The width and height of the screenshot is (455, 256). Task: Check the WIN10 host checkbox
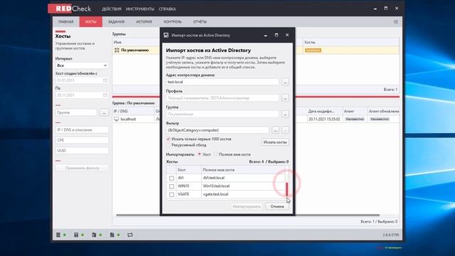point(171,186)
